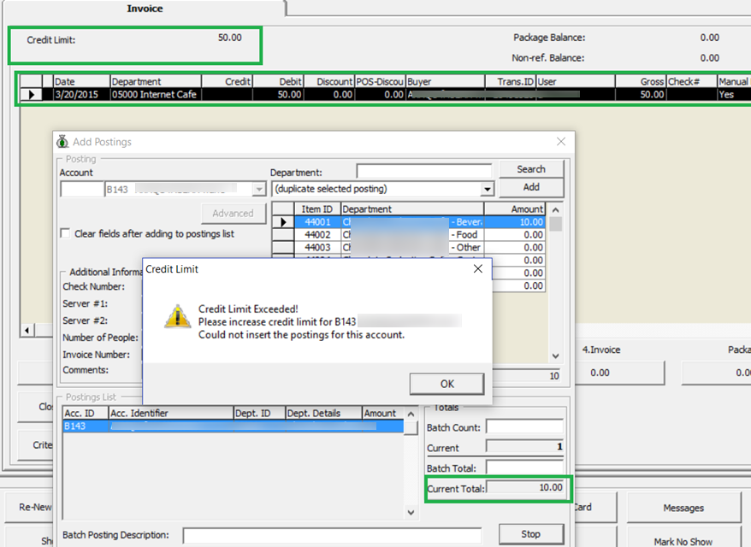Open the duplicate selected posting dropdown

tap(487, 189)
